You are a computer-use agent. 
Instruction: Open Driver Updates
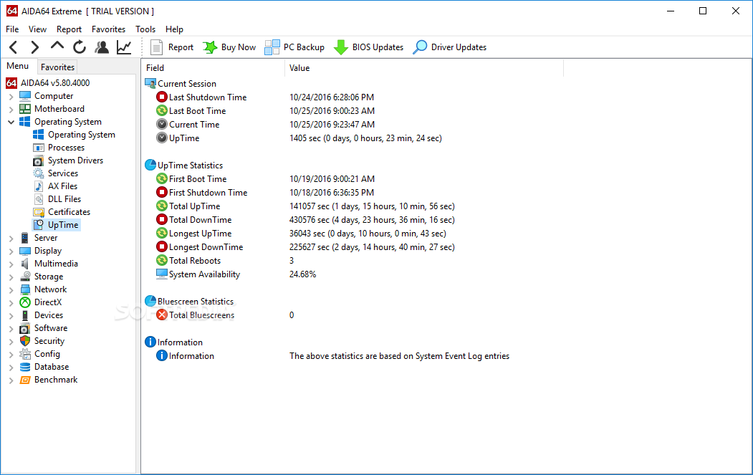[449, 47]
